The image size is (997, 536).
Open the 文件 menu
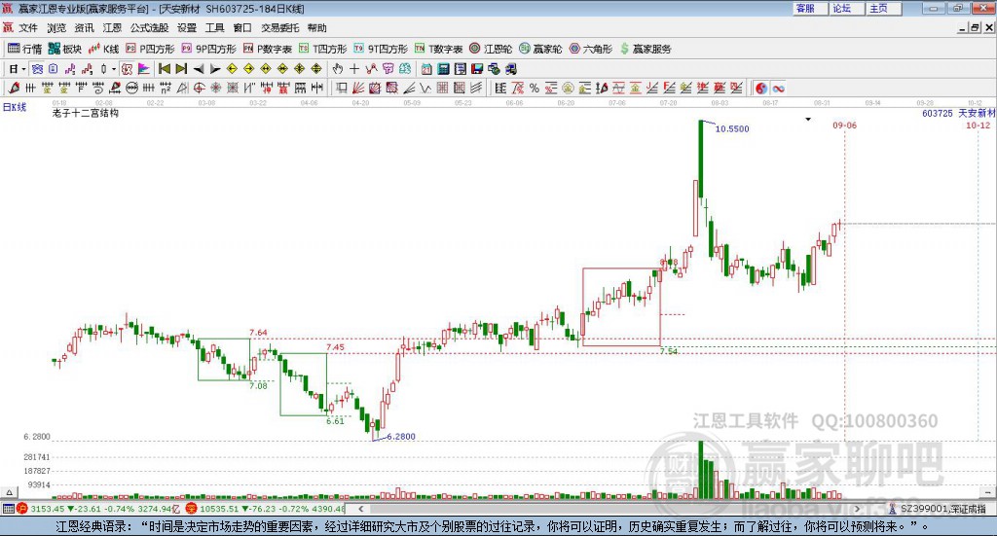(28, 28)
